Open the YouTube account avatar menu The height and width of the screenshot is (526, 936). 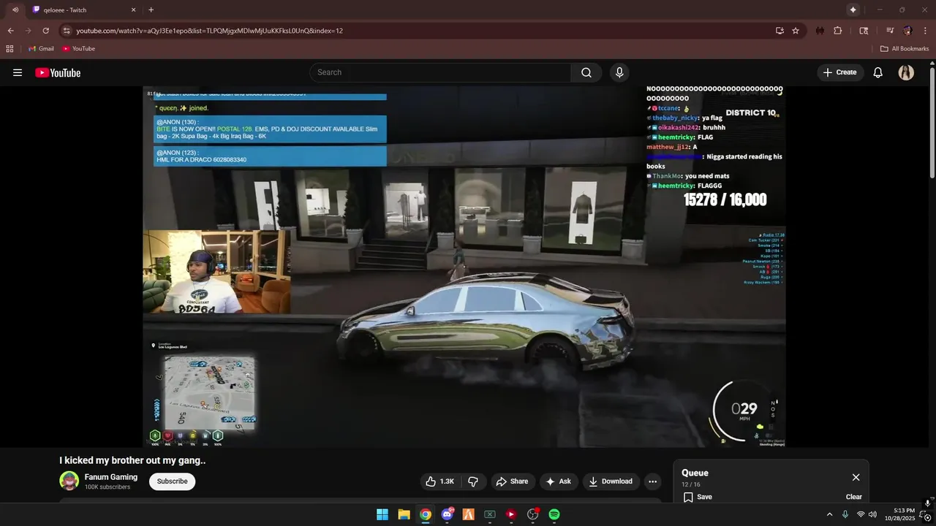(906, 72)
